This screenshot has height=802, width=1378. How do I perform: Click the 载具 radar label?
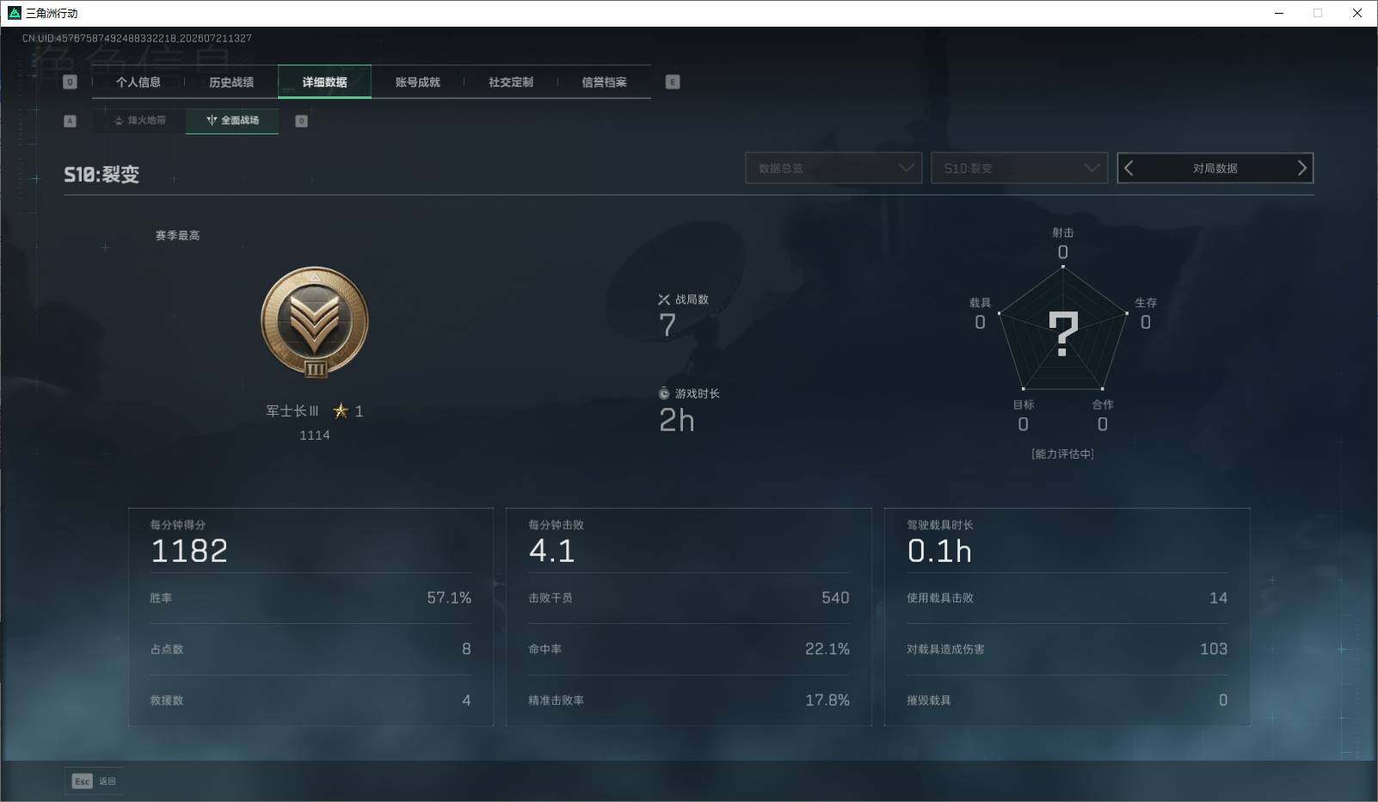point(980,303)
